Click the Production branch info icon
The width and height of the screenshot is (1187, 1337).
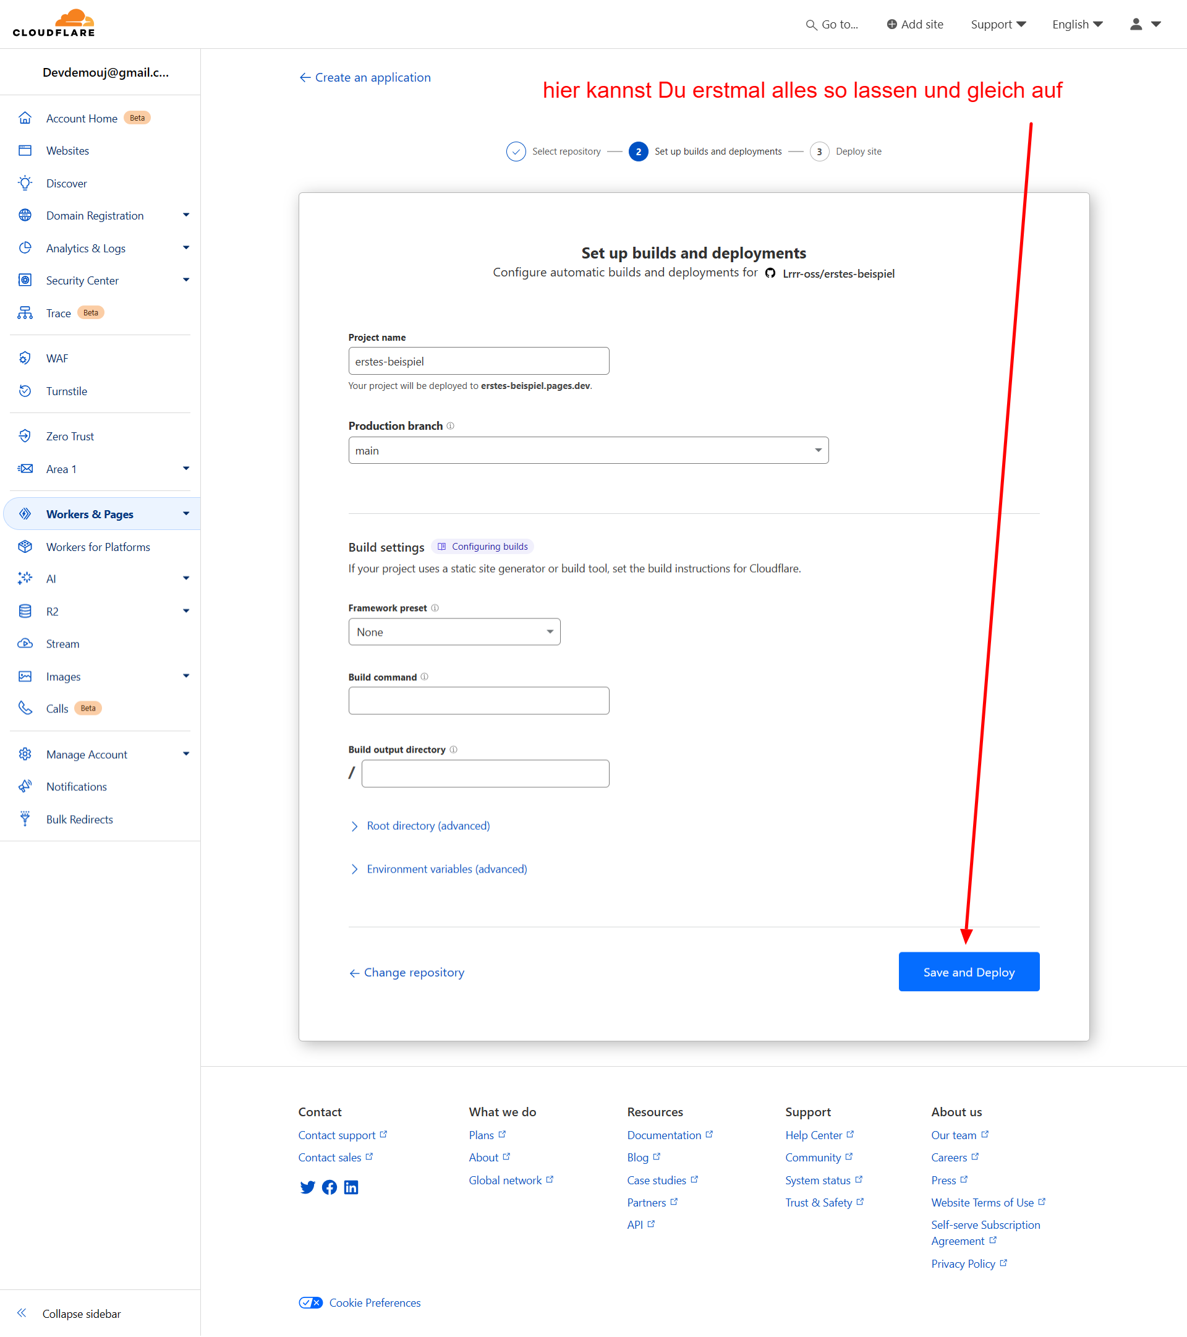click(x=451, y=426)
